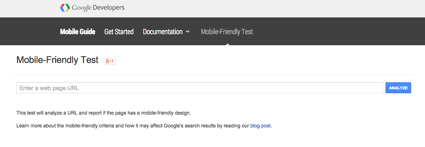Open the Documentation menu
The image size is (425, 147).
coord(163,32)
